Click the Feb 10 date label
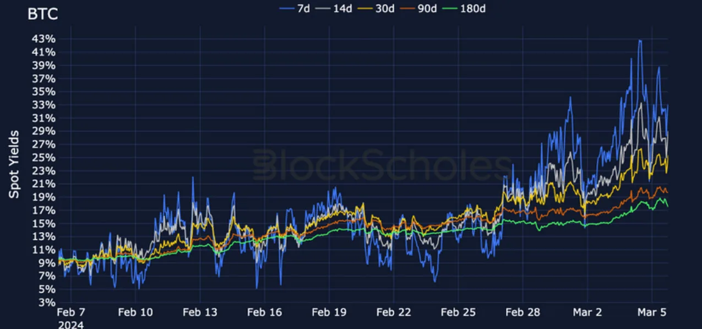This screenshot has width=702, height=329. click(x=136, y=312)
